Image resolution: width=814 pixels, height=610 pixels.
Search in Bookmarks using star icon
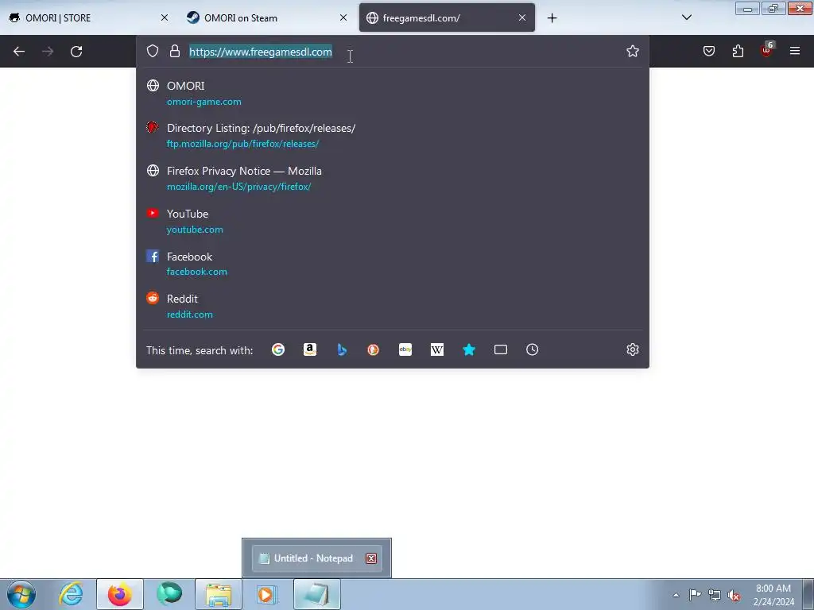pyautogui.click(x=469, y=349)
